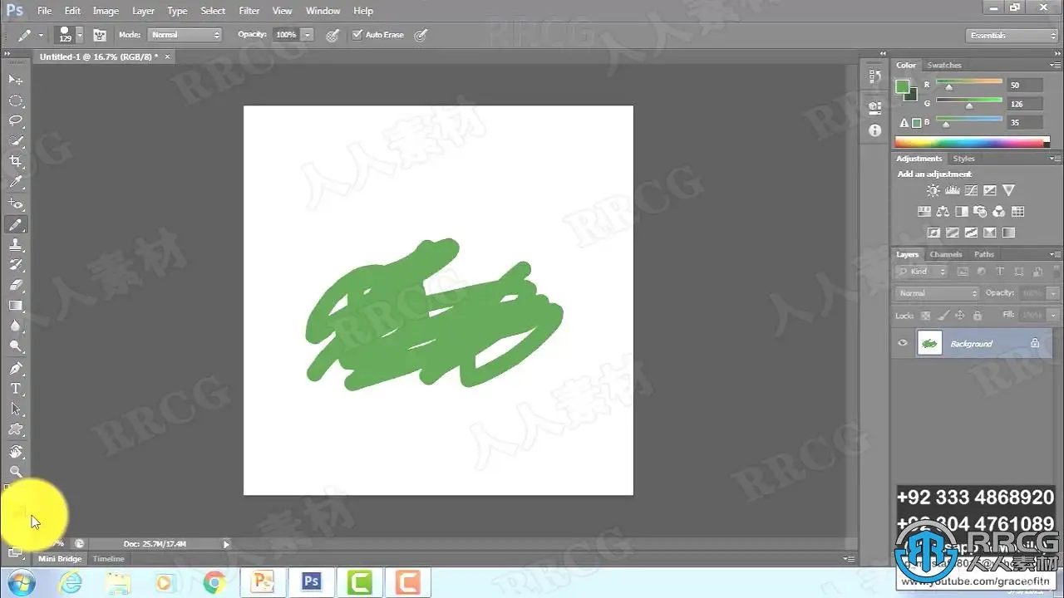Select the Pen tool

pos(16,368)
